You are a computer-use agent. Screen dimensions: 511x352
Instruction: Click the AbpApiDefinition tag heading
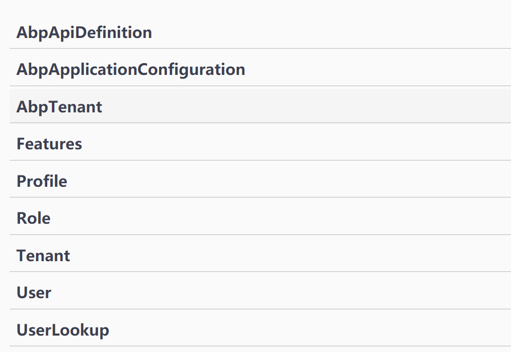coord(84,33)
